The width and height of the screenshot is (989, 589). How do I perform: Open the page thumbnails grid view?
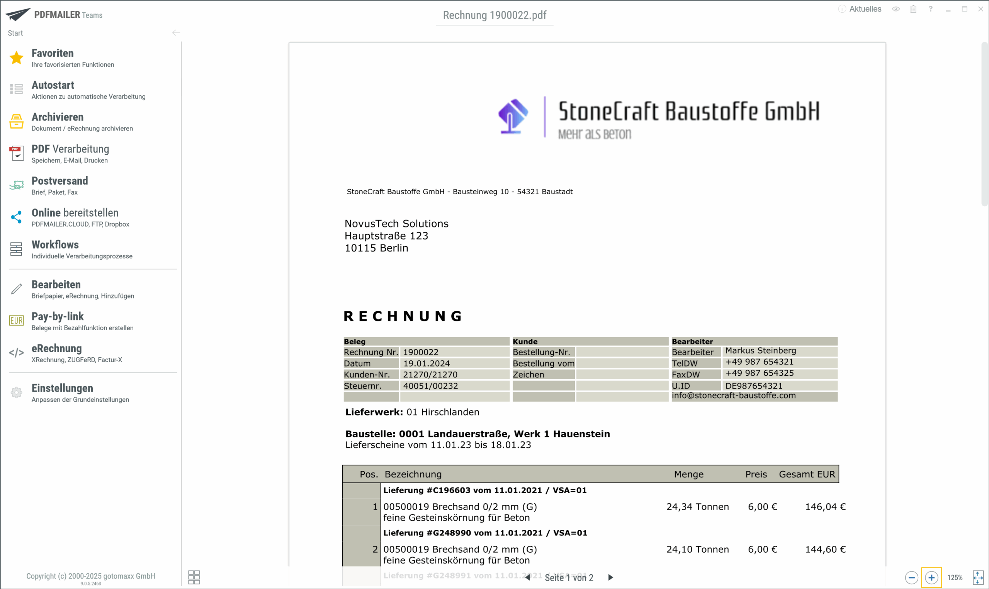click(x=194, y=577)
